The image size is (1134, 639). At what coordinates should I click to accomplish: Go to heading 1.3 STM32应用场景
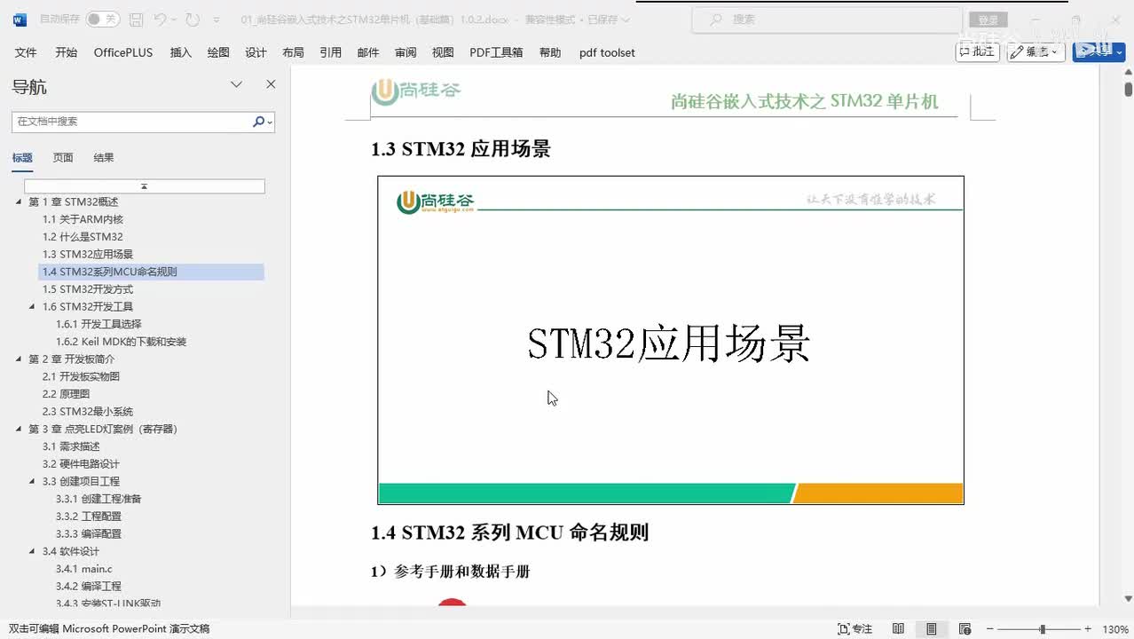click(88, 255)
